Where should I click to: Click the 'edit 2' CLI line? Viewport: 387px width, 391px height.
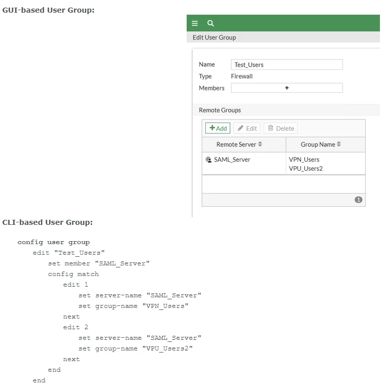pyautogui.click(x=75, y=327)
